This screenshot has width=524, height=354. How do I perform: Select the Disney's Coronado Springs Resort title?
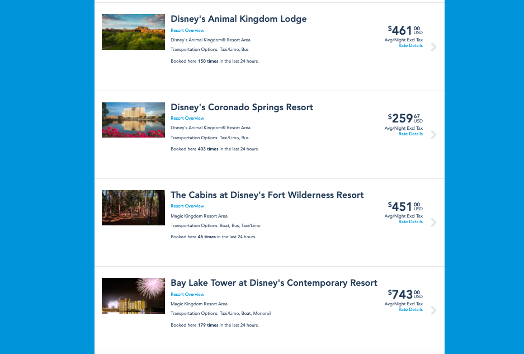242,107
